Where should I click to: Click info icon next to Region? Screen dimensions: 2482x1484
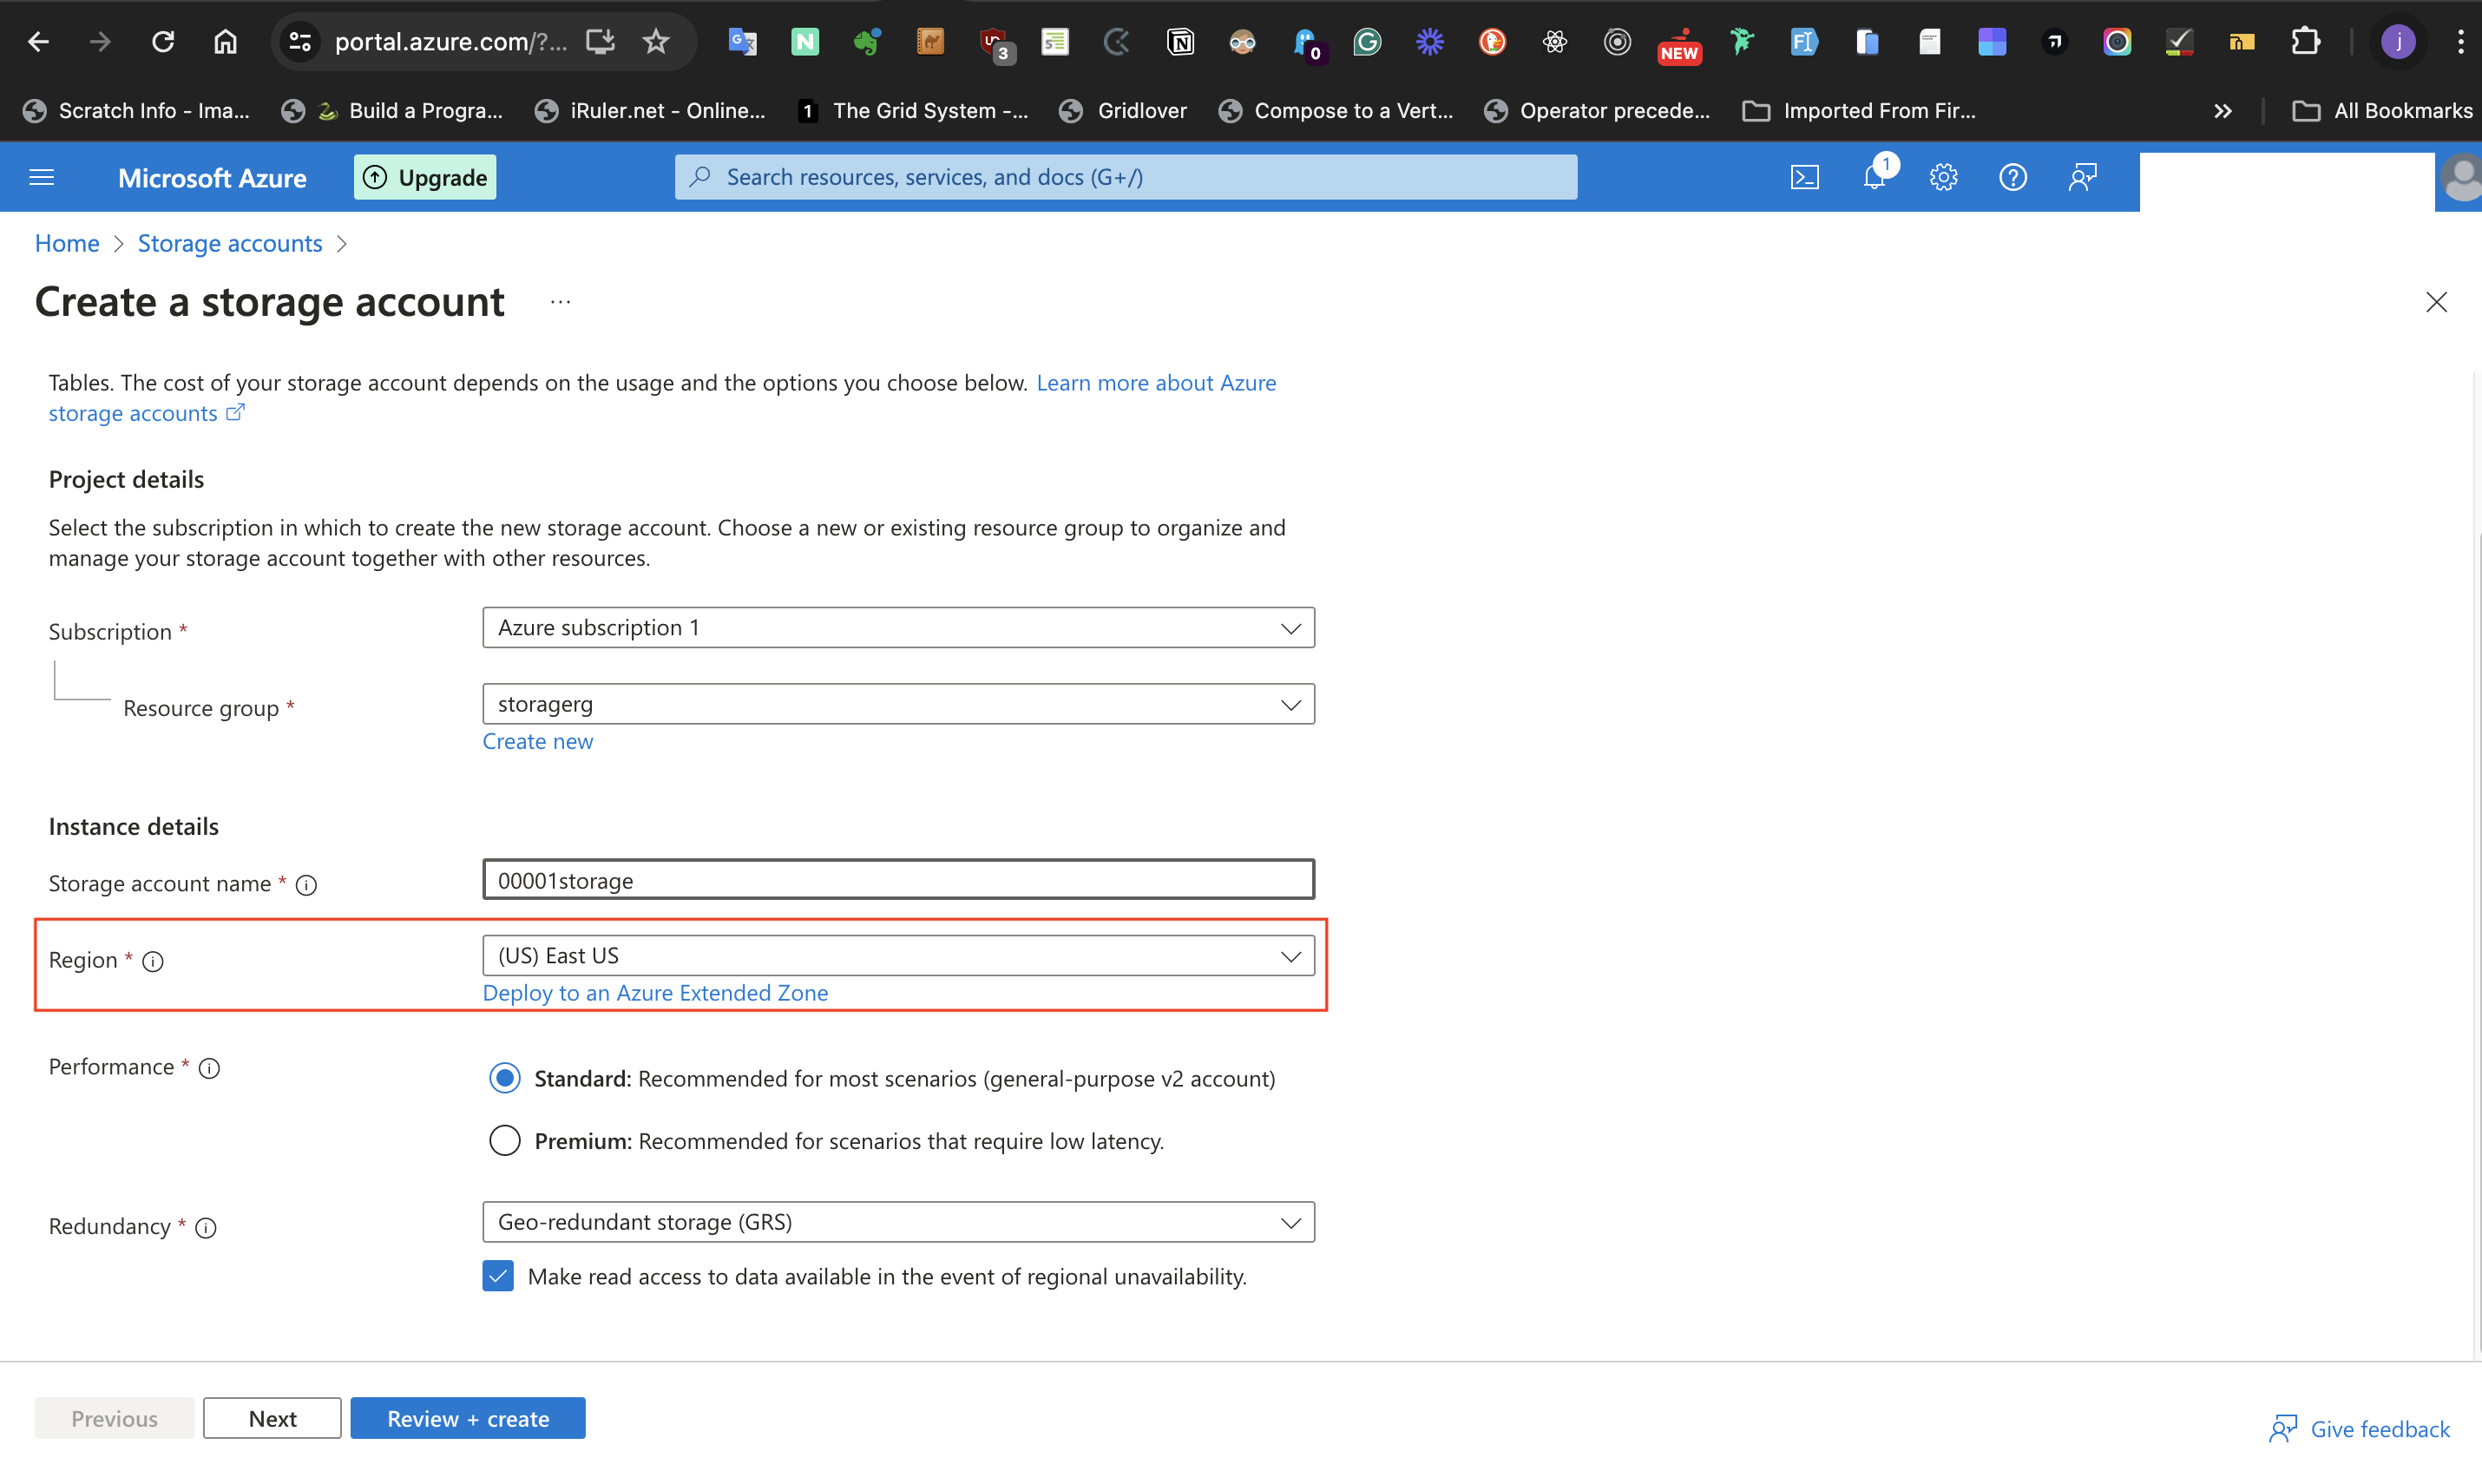[x=153, y=961]
